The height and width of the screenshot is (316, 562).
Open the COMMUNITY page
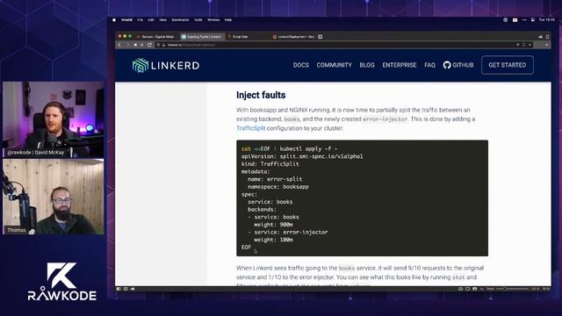(334, 65)
